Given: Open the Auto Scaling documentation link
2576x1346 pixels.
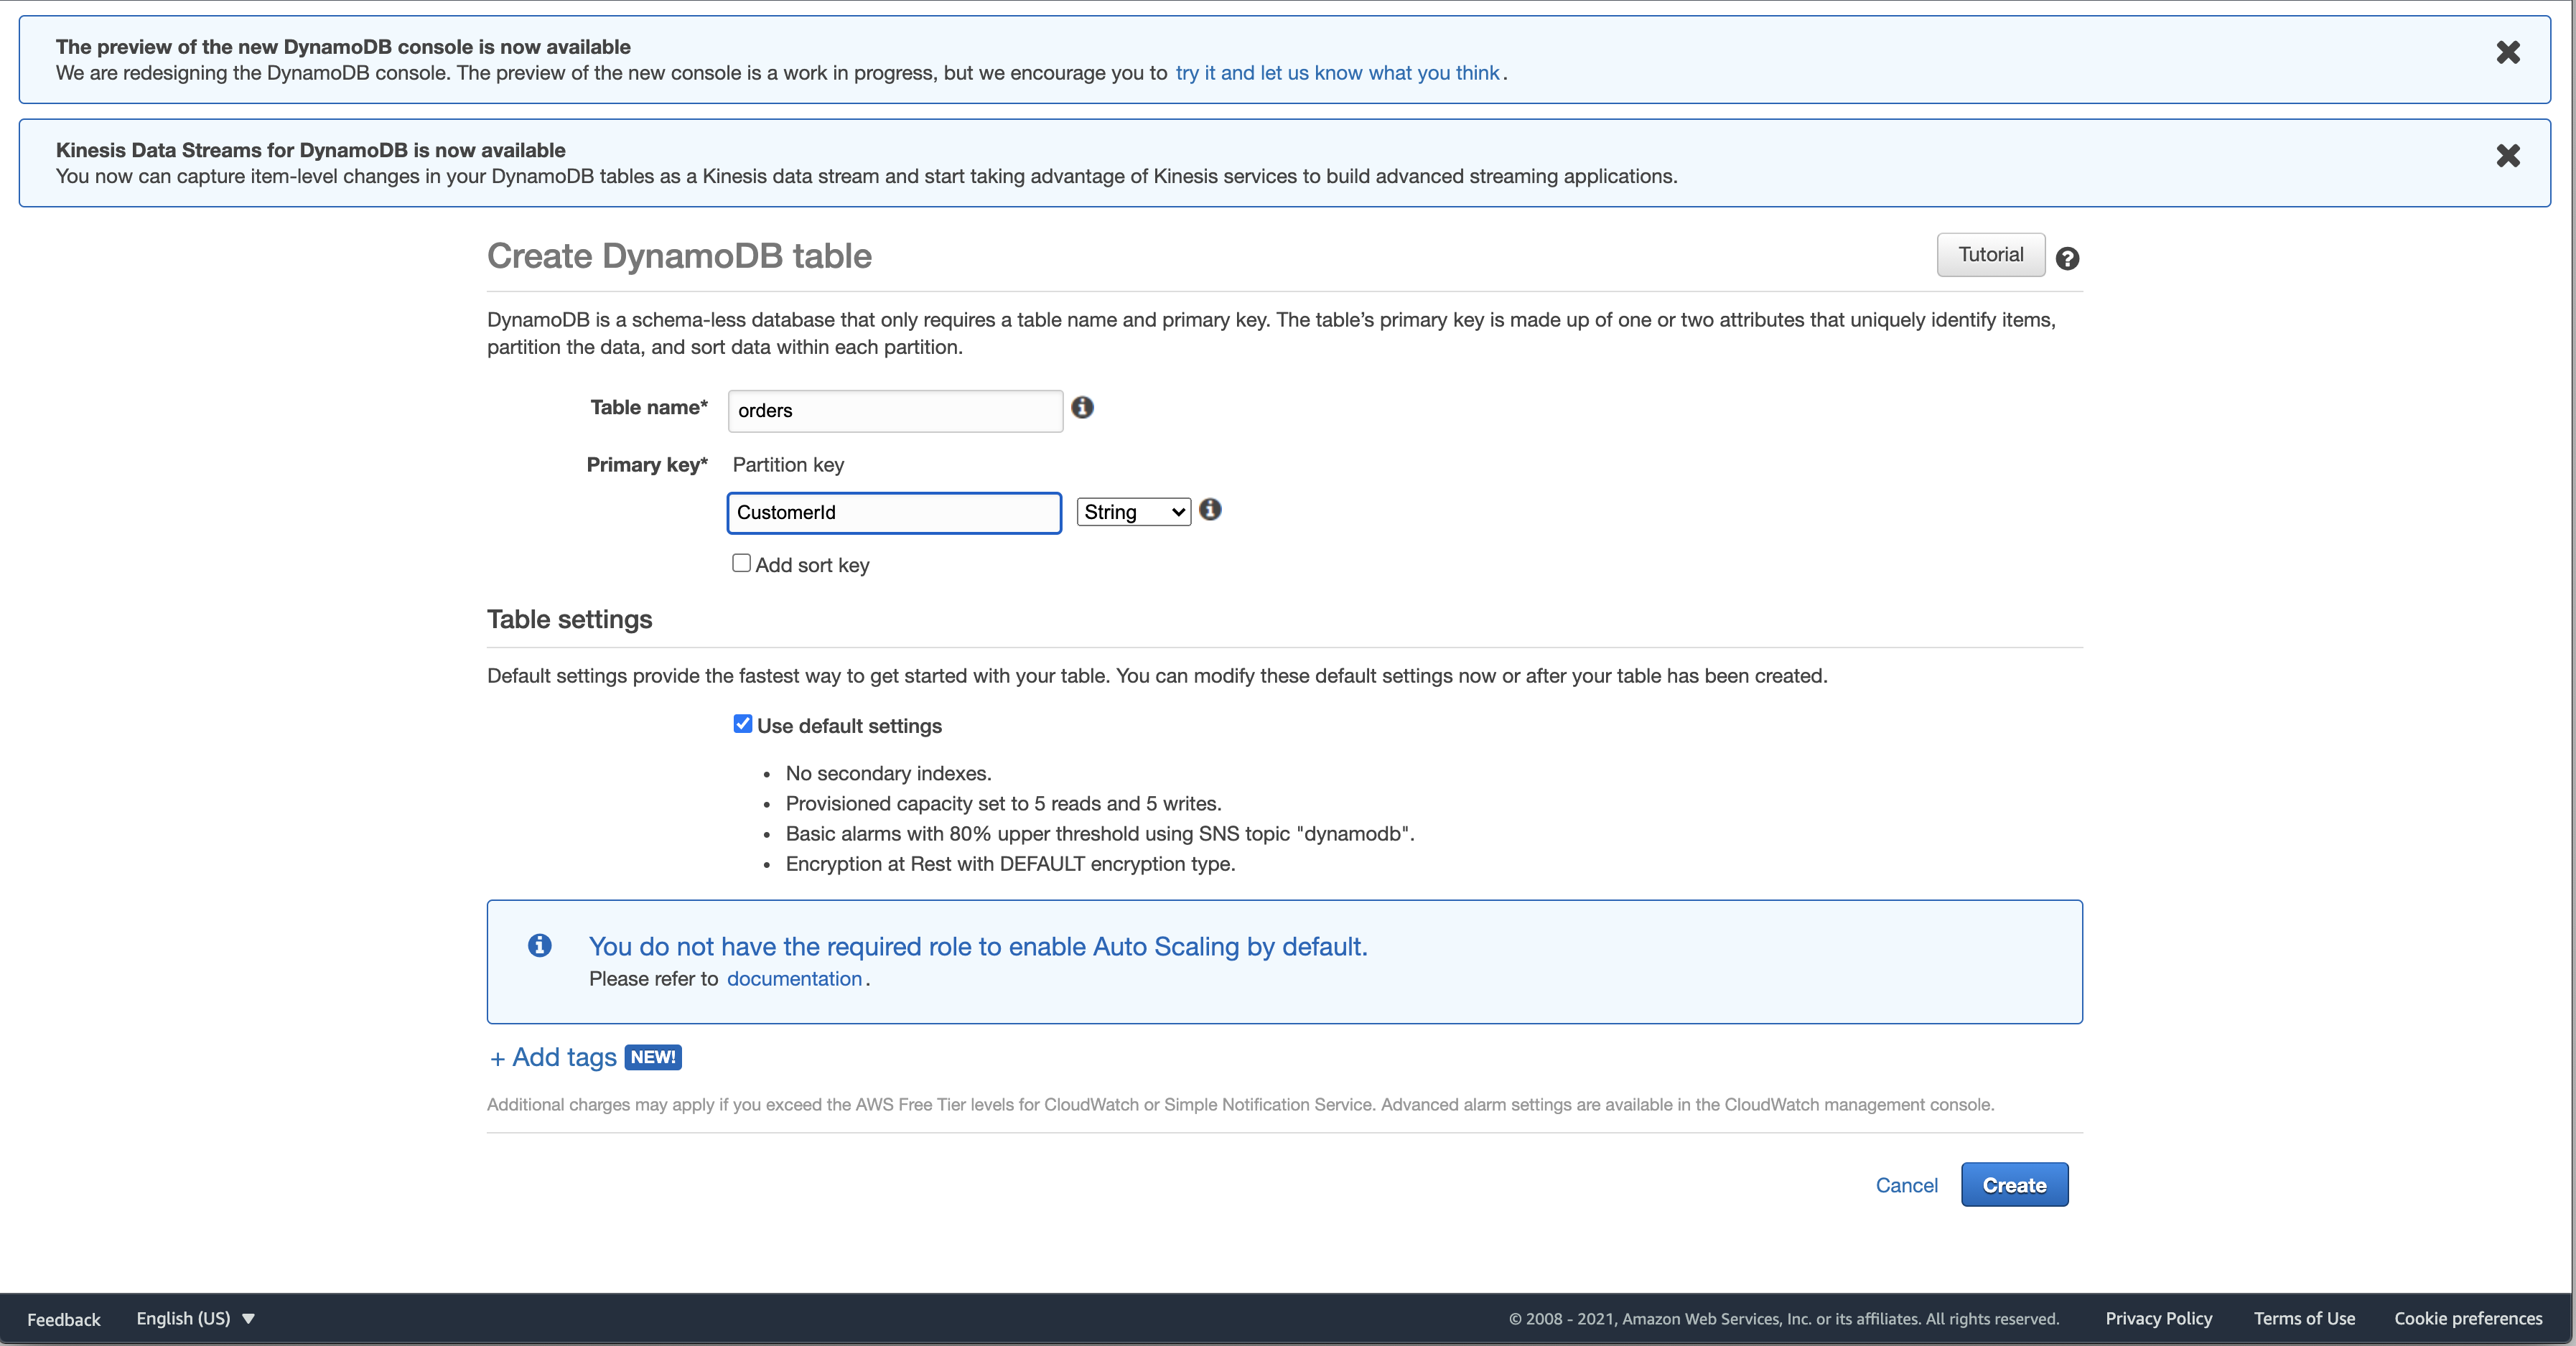Looking at the screenshot, I should coord(794,979).
